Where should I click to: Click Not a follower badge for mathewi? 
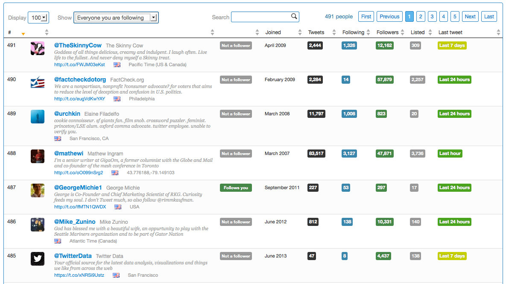(236, 154)
